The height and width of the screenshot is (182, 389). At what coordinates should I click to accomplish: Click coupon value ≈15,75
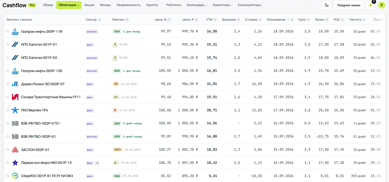click(322, 136)
